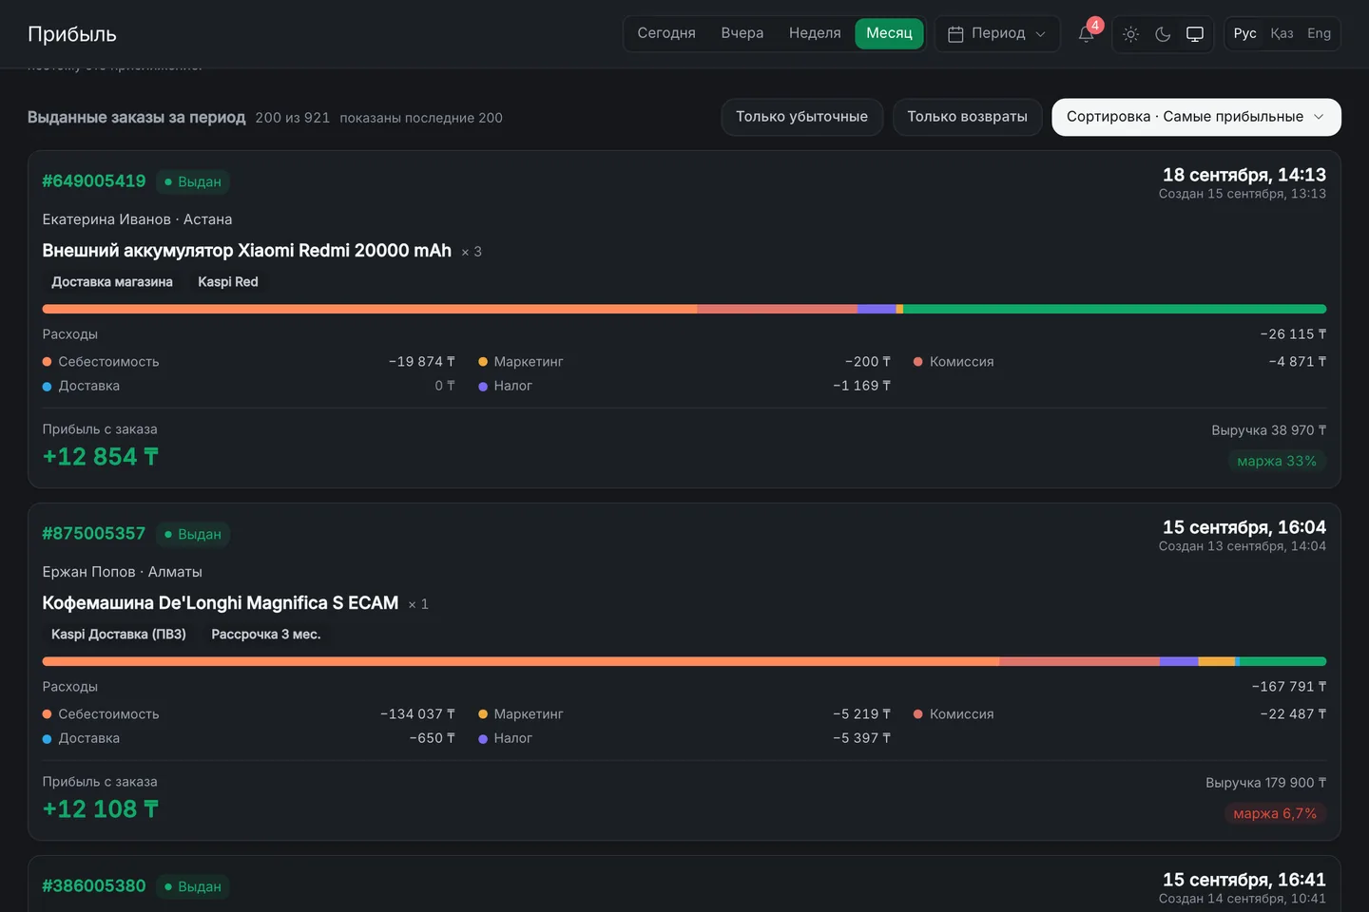Toggle the Только убыточные filter
Image resolution: width=1369 pixels, height=912 pixels.
click(801, 117)
